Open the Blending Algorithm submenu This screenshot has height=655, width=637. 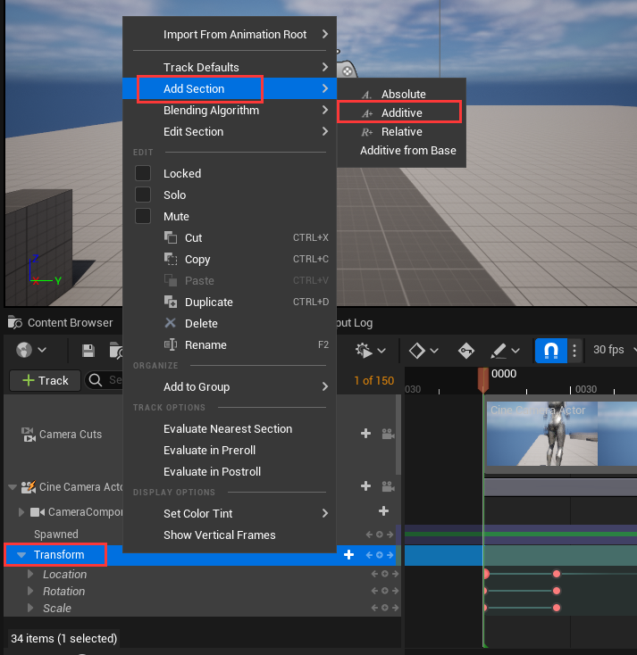point(211,111)
